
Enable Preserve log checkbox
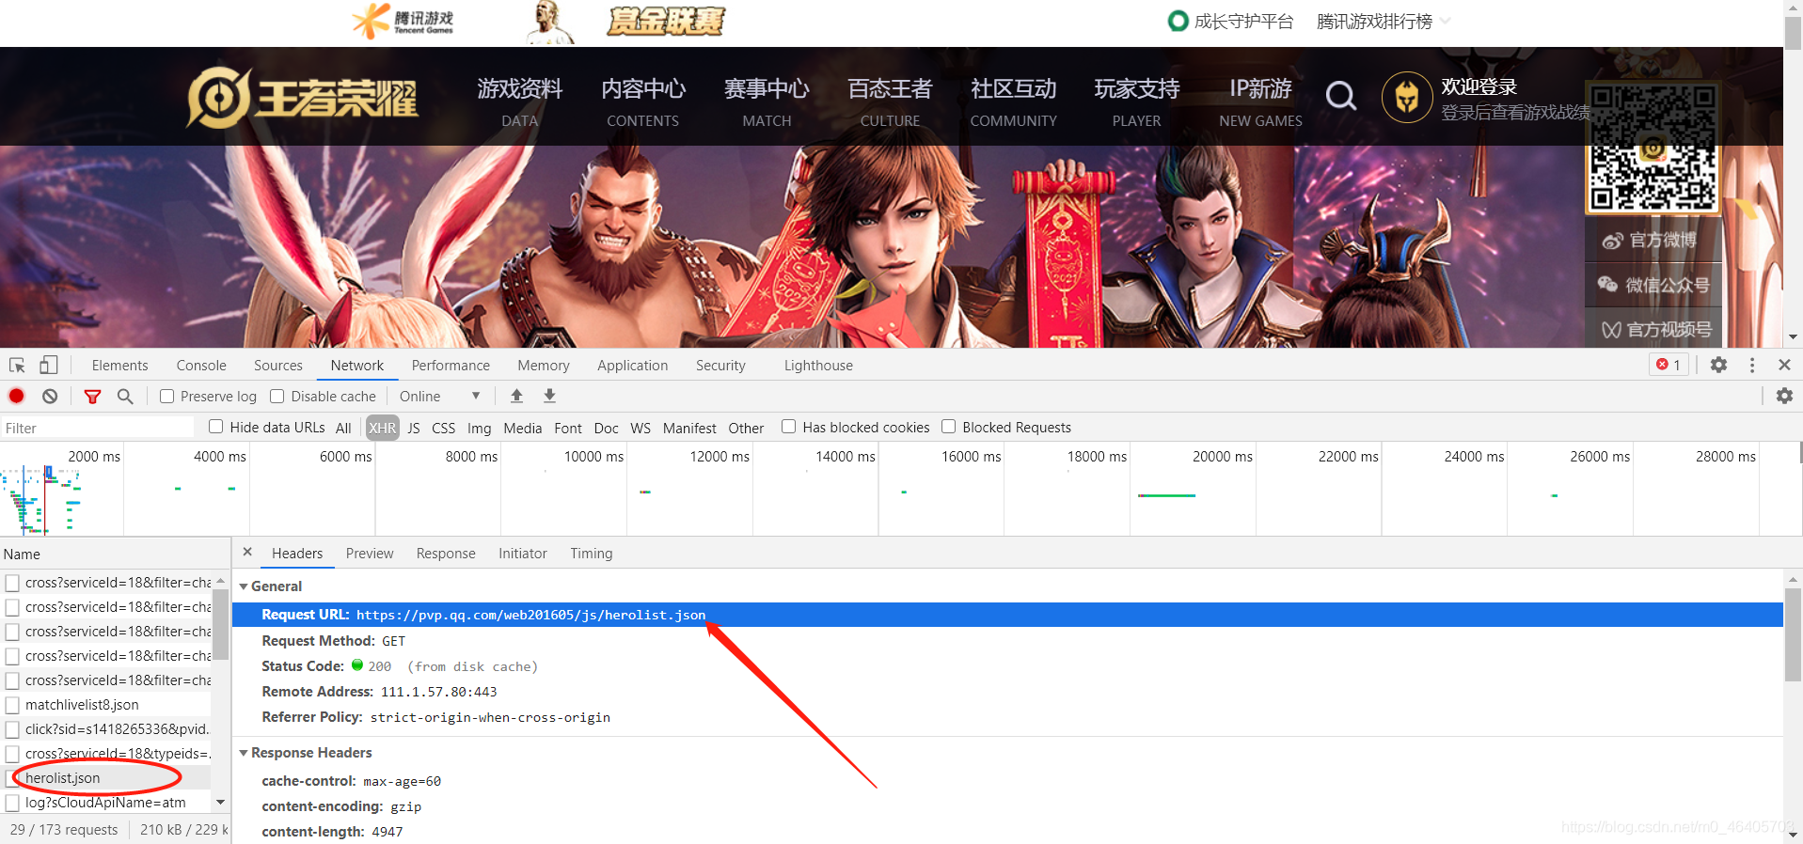pyautogui.click(x=166, y=396)
